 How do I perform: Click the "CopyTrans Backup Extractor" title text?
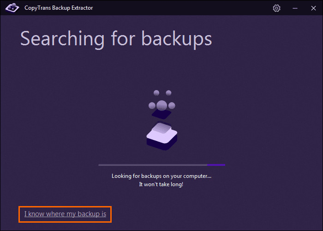click(x=59, y=8)
